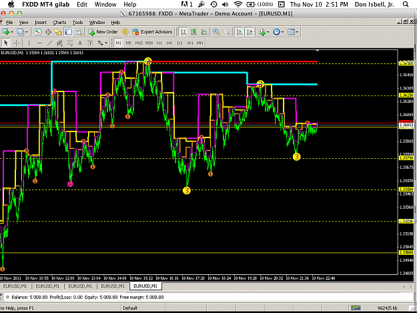The height and width of the screenshot is (313, 417).
Task: Open the MetaTrader Charts menu
Action: pos(59,22)
